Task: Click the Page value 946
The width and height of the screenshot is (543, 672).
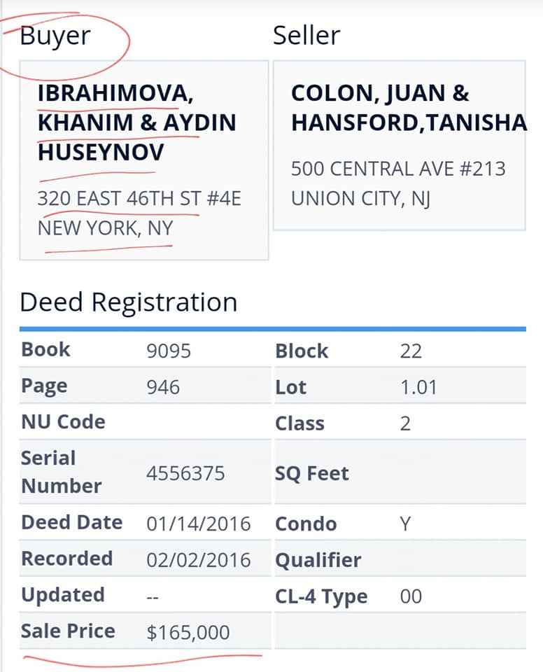Action: click(163, 387)
